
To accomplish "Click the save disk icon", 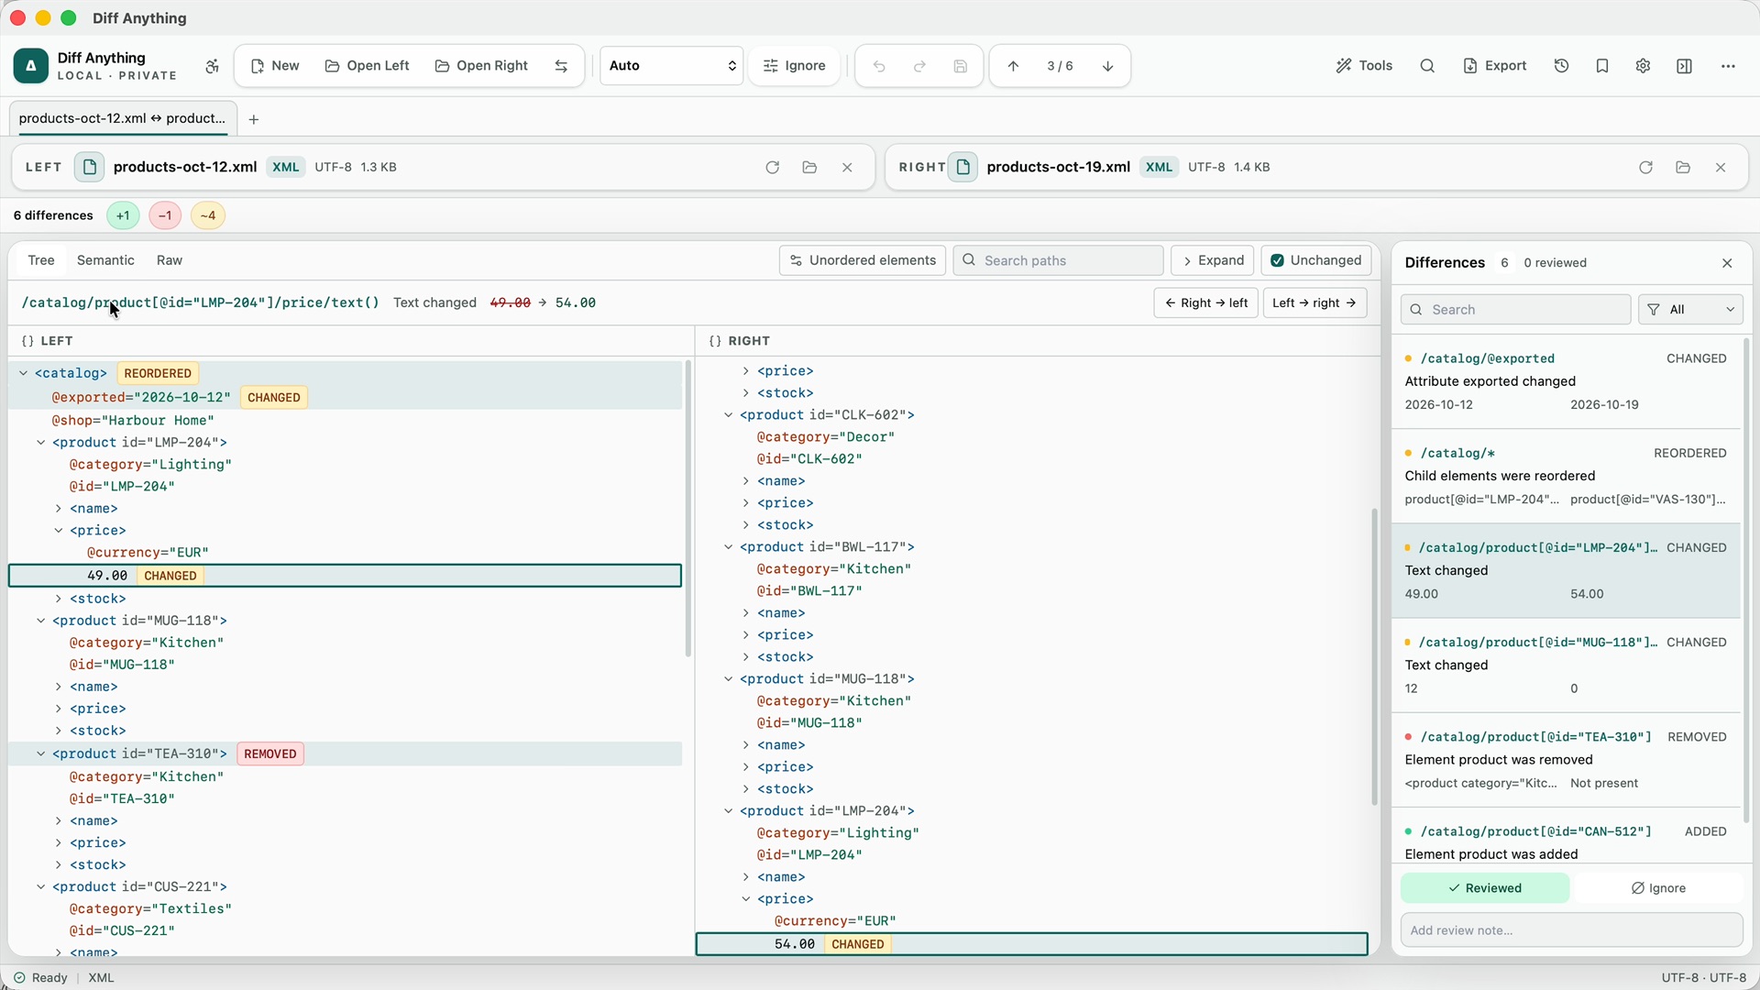I will 960,66.
